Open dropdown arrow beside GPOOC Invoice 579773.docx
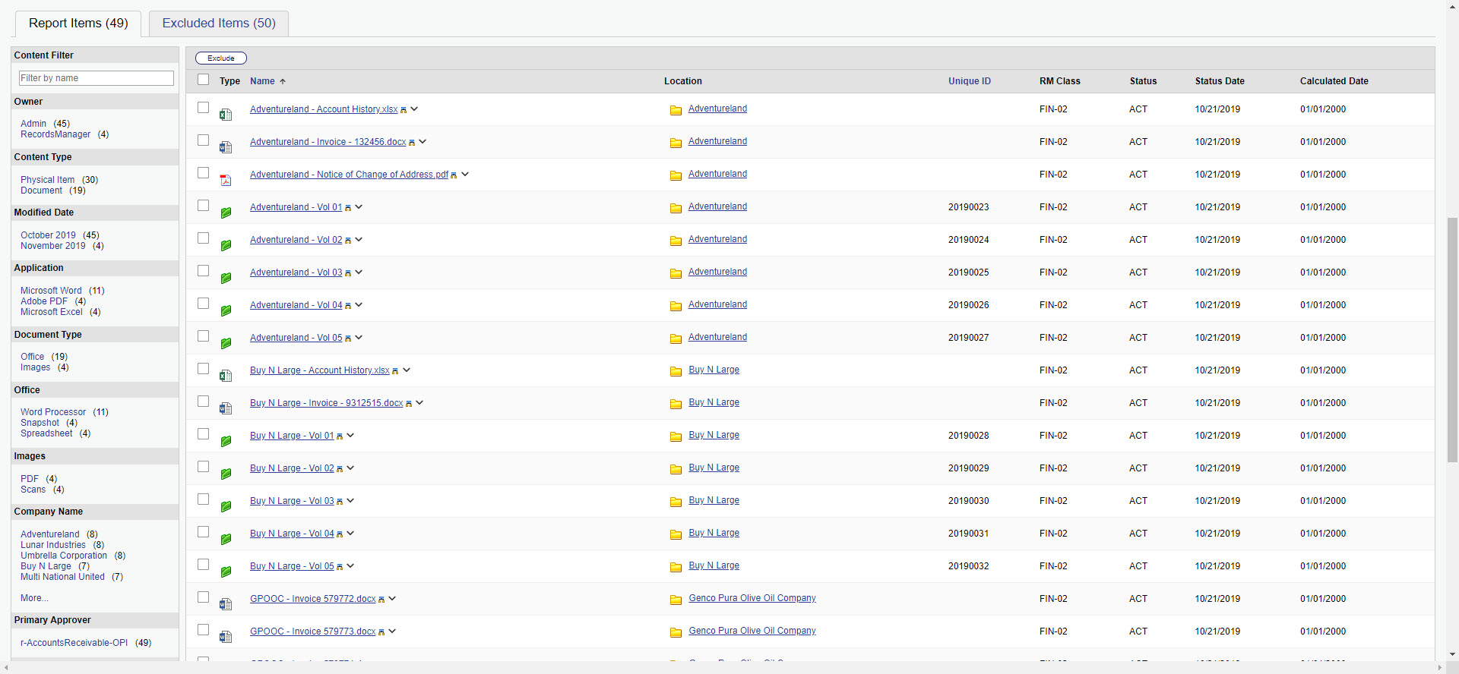This screenshot has height=674, width=1459. [x=392, y=631]
